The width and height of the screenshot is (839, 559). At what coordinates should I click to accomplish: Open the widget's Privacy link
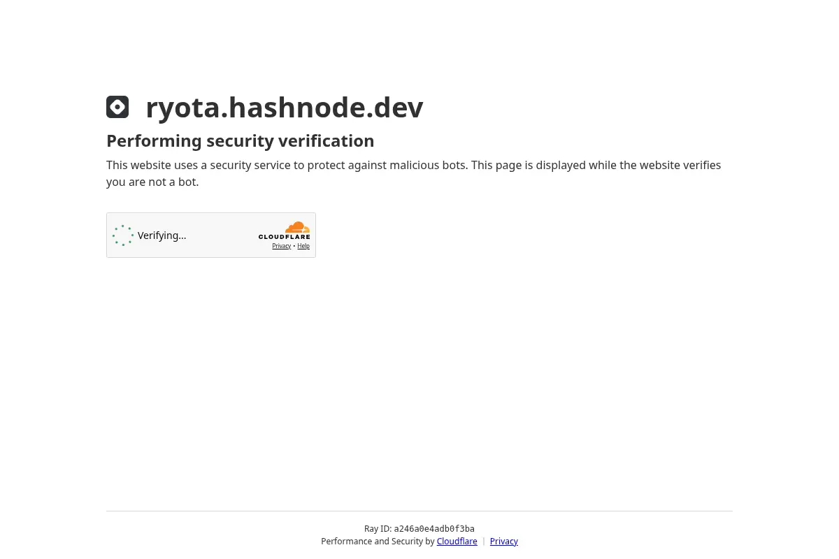tap(281, 246)
